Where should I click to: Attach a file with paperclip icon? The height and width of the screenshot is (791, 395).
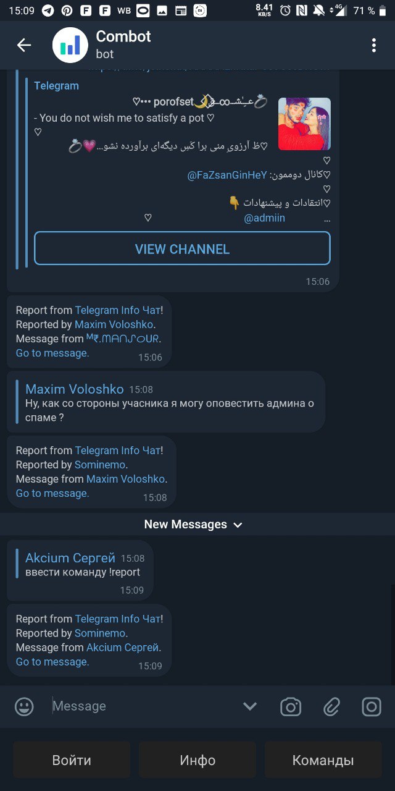click(332, 706)
